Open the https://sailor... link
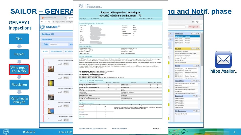241x135 pixels. pyautogui.click(x=224, y=71)
